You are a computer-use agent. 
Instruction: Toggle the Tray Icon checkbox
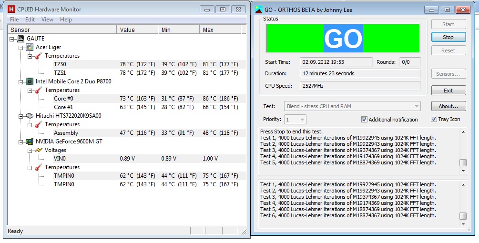tap(434, 119)
